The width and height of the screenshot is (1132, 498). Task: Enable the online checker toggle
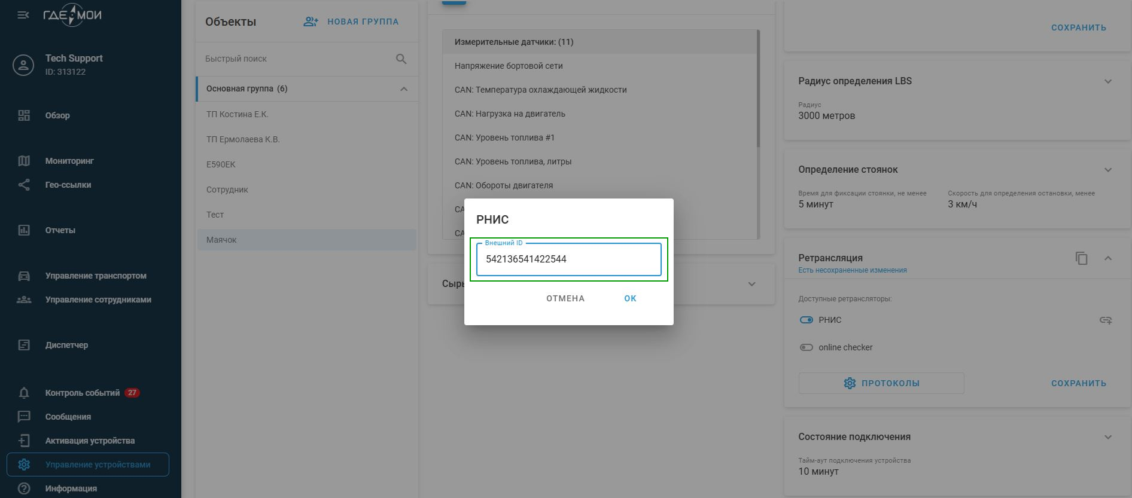pos(806,347)
